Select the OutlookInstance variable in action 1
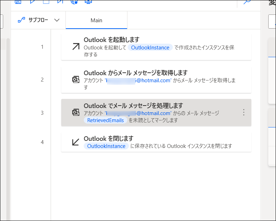Viewport: 276px width, 221px height. point(150,47)
